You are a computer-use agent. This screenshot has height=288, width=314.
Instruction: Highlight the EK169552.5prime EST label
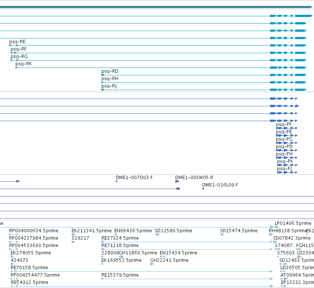pyautogui.click(x=121, y=261)
